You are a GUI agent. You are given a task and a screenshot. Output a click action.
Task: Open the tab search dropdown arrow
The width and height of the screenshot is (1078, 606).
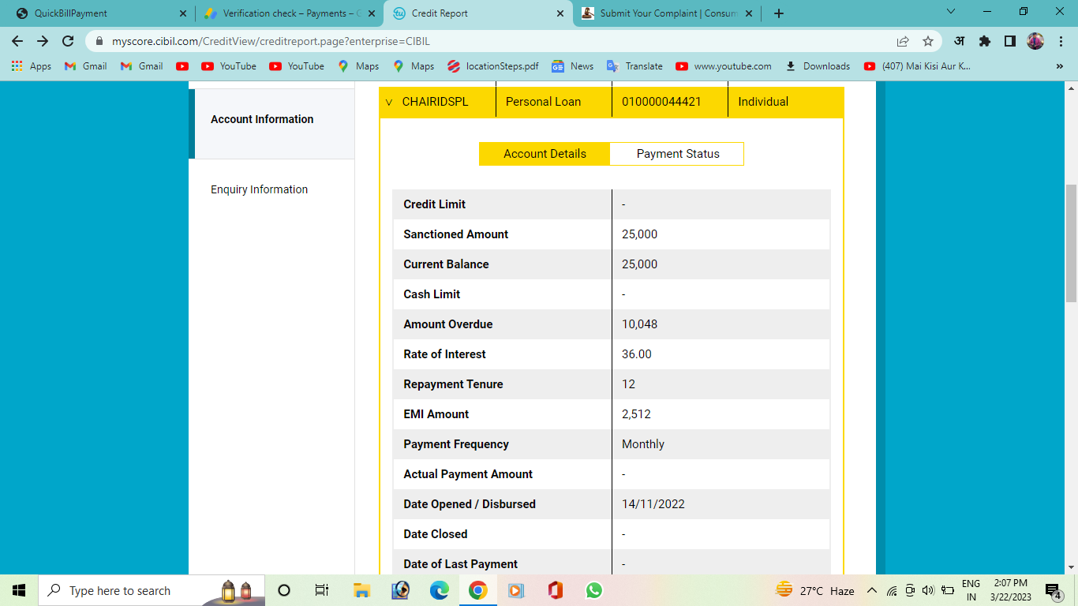[950, 13]
